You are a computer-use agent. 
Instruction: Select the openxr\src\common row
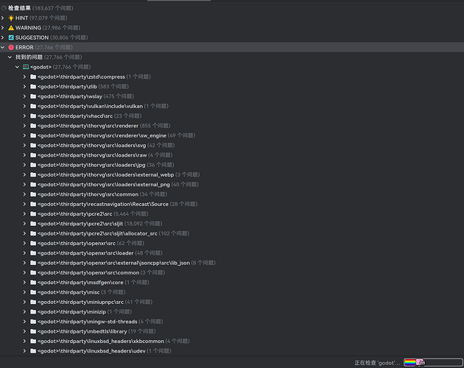[x=232, y=272]
